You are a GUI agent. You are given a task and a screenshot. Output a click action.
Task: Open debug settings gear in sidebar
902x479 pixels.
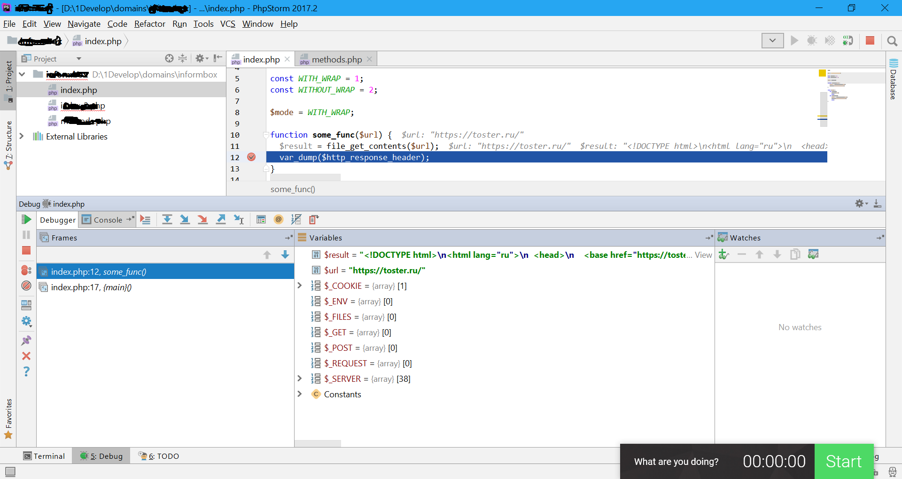coord(26,321)
